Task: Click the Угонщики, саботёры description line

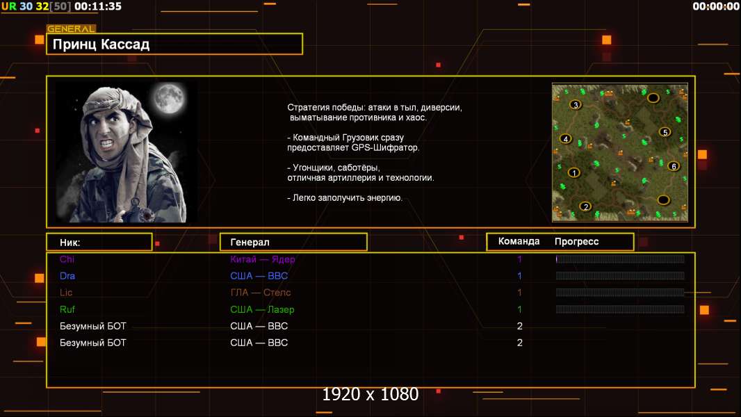Action: click(361, 173)
